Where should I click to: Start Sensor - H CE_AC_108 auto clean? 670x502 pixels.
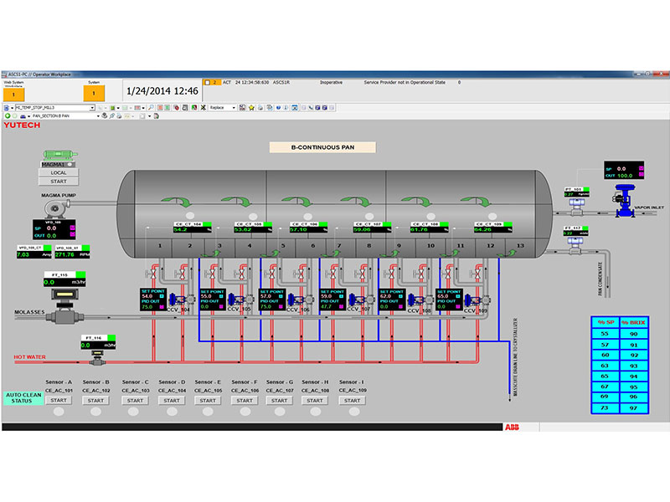click(315, 401)
